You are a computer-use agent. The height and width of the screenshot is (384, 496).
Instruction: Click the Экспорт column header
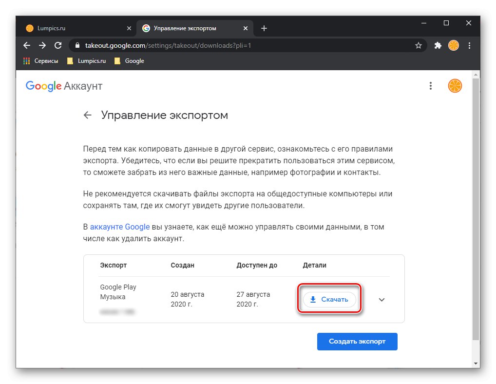[113, 266]
